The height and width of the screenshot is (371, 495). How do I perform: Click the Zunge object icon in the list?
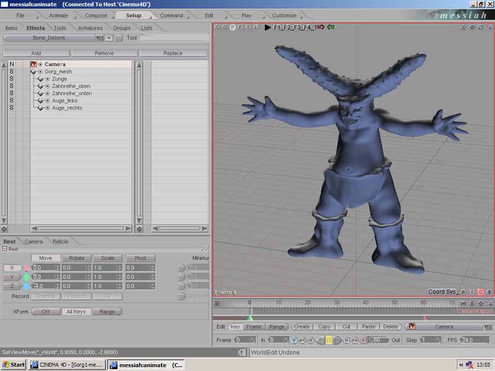point(40,79)
